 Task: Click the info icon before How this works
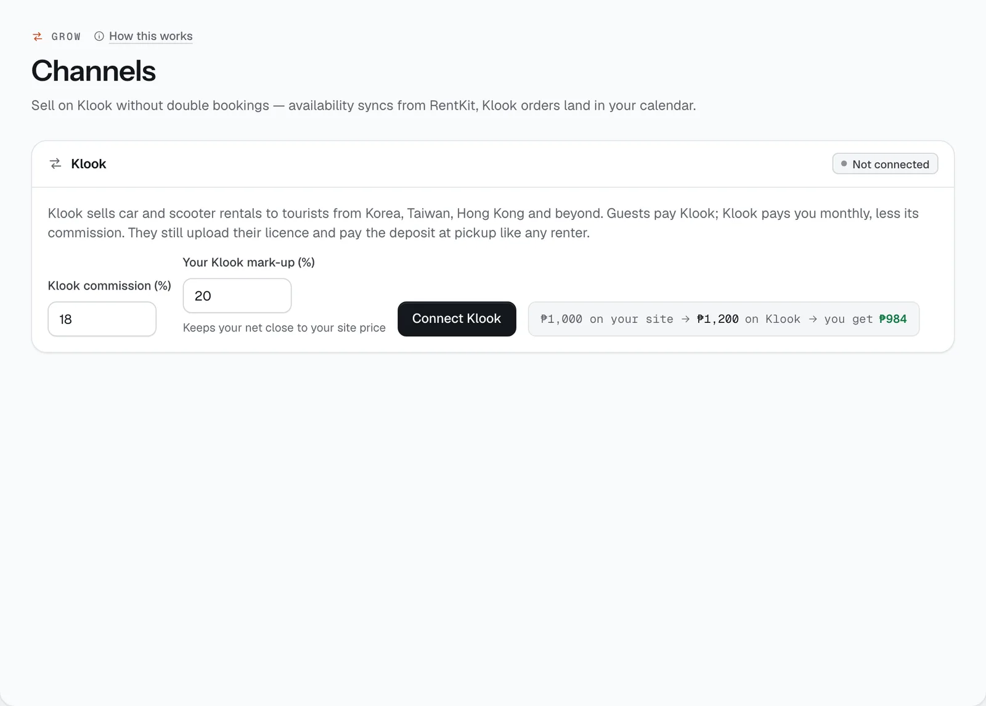99,36
